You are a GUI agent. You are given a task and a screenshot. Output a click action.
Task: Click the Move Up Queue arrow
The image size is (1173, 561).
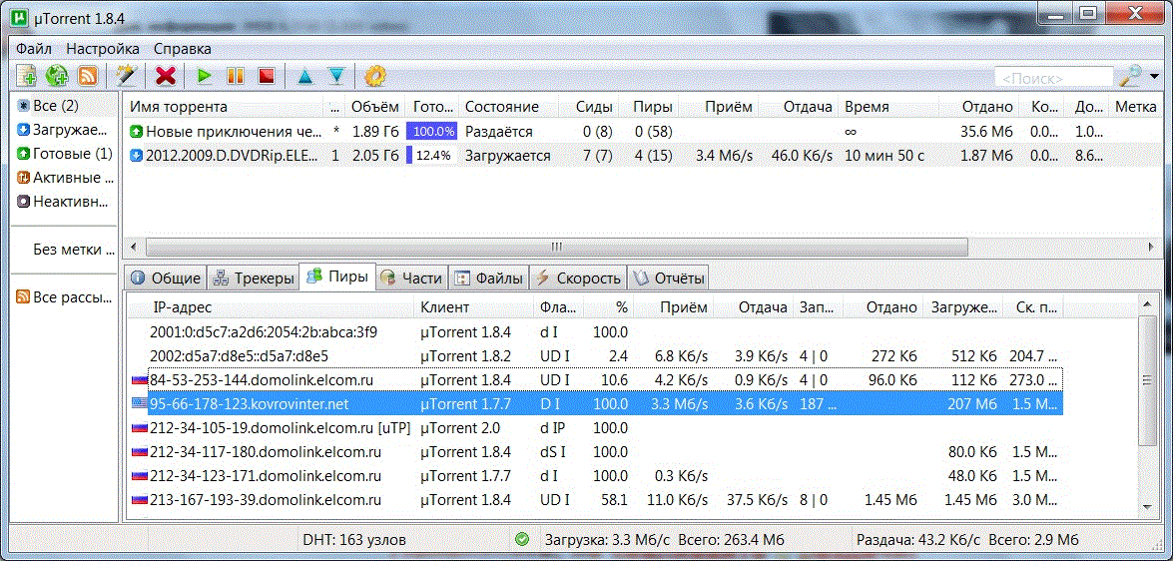[x=304, y=76]
